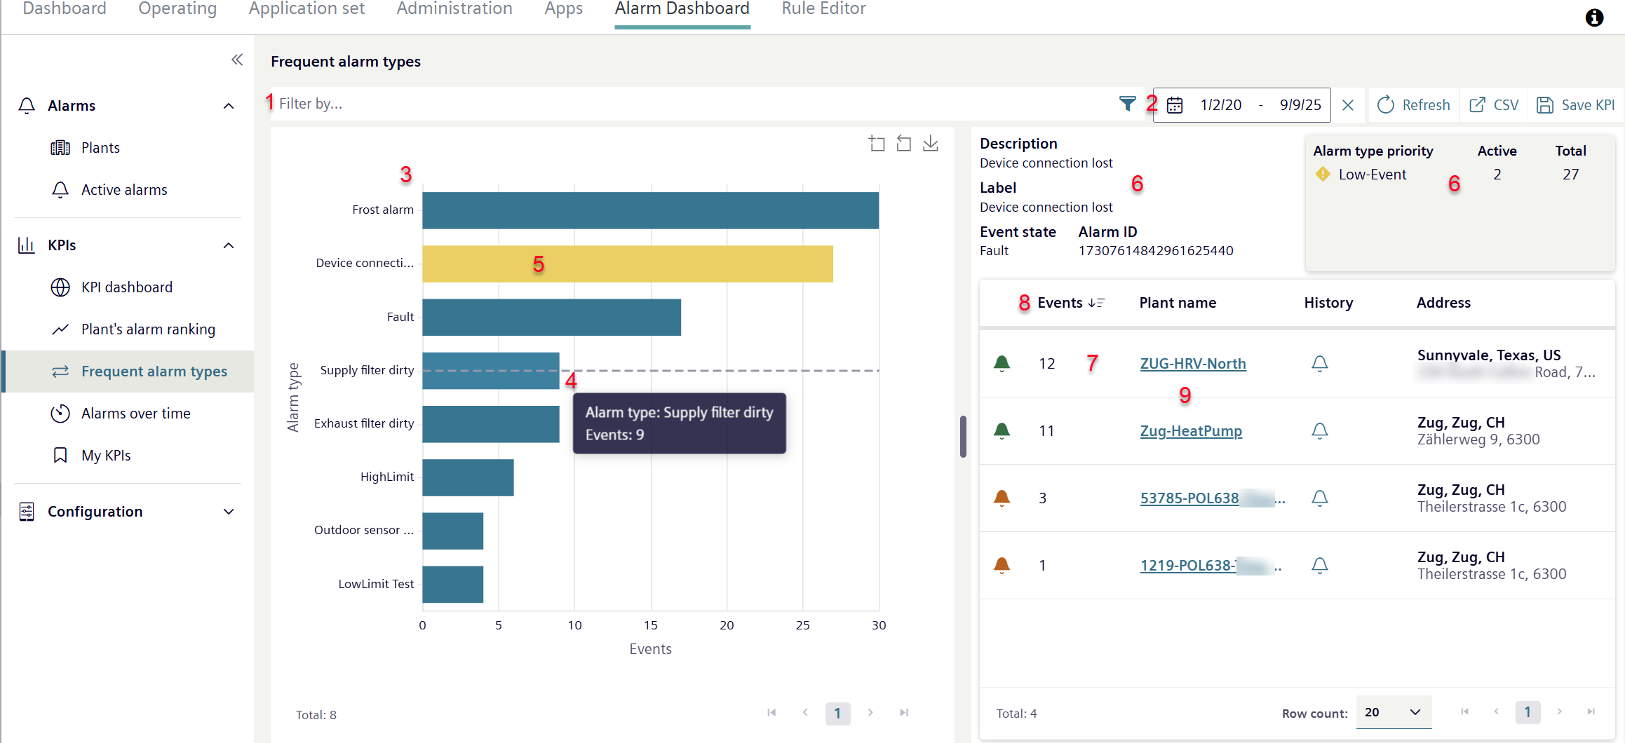Screen dimensions: 1625x743
Task: Click the Refresh button
Action: point(1414,105)
